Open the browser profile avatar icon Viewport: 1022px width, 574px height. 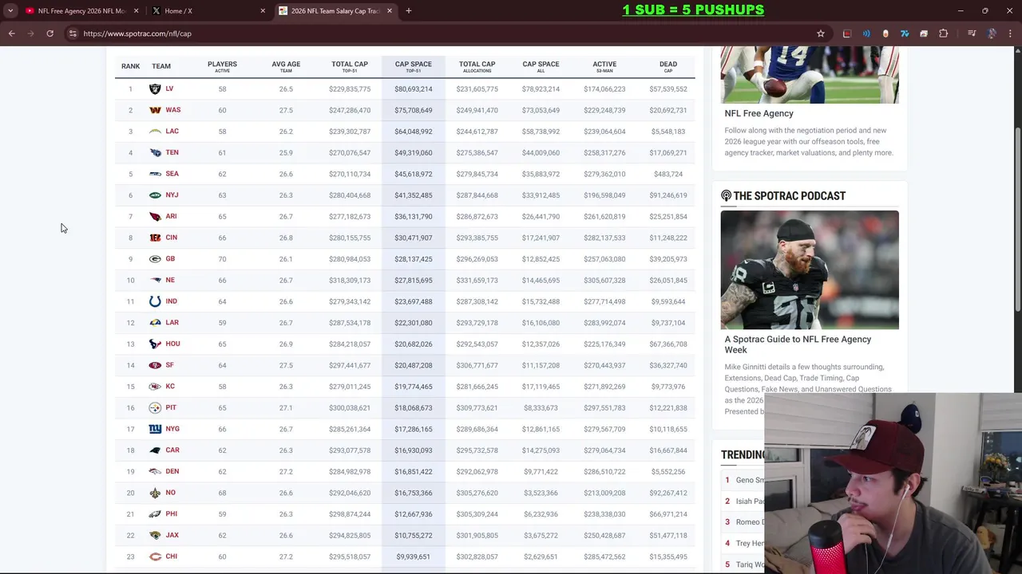[x=992, y=33]
